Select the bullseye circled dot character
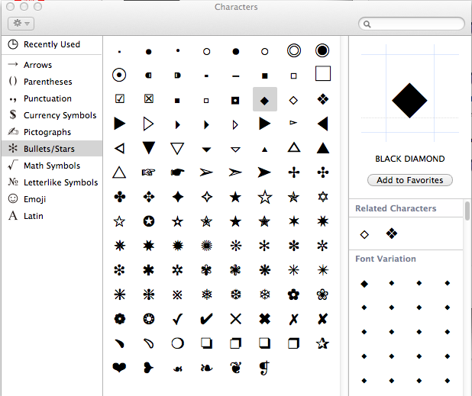This screenshot has width=472, height=396. click(x=119, y=75)
